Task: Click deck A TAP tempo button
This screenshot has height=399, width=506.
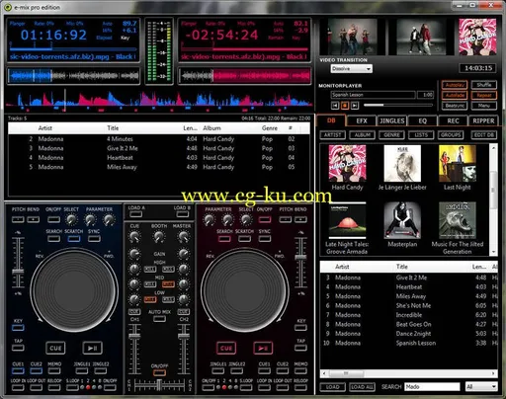Action: click(x=18, y=348)
